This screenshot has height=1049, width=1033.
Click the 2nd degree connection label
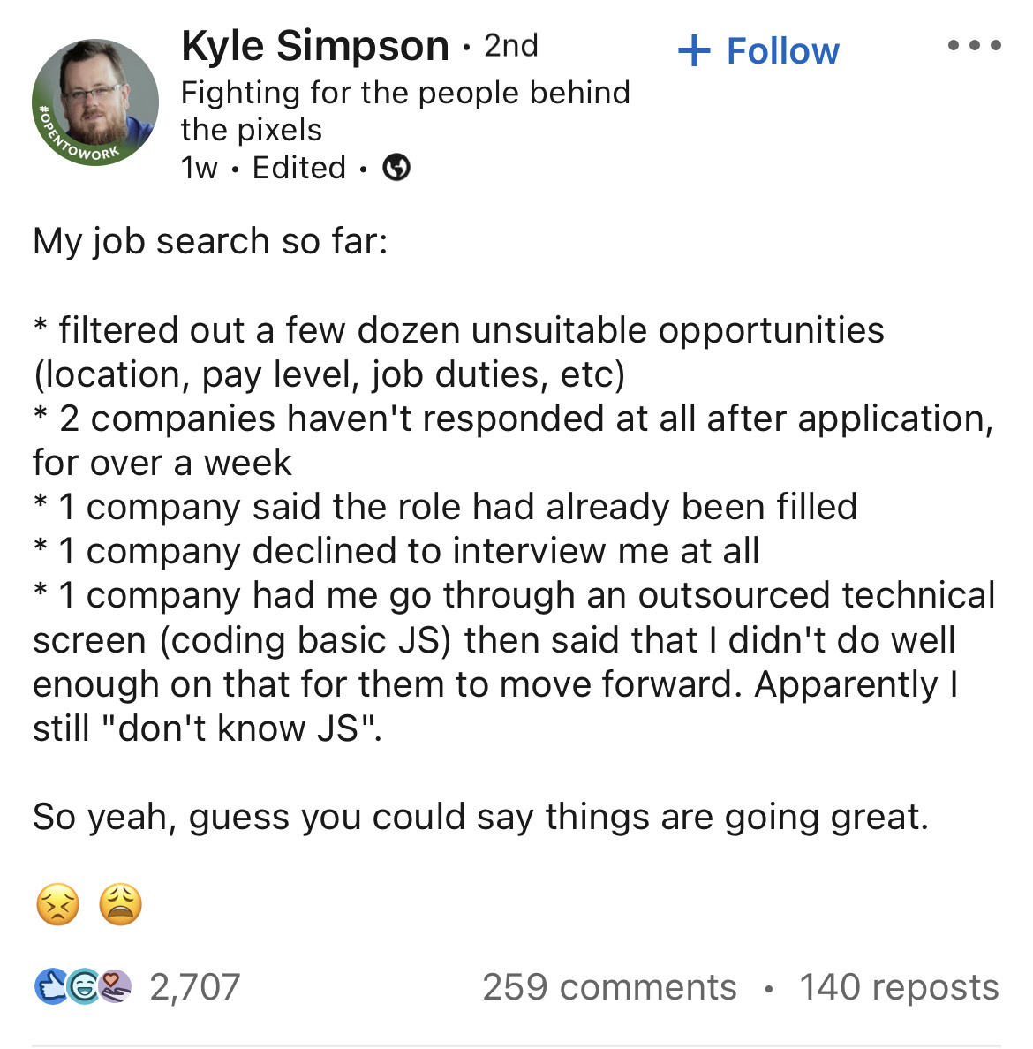511,46
